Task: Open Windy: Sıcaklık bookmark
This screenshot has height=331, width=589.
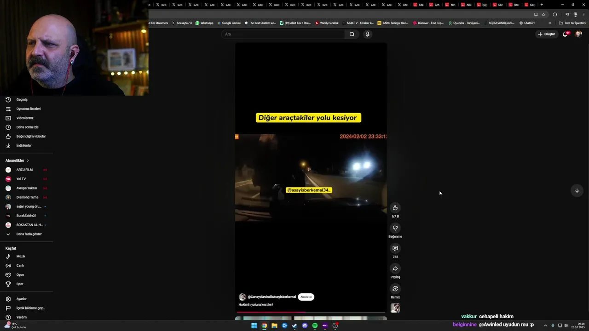Action: [x=327, y=23]
